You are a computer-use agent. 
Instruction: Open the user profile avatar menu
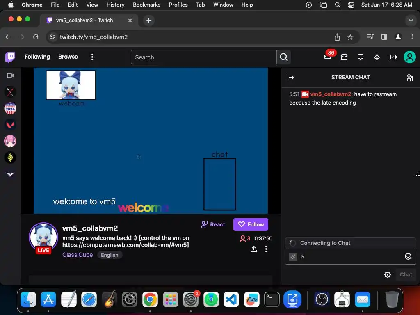(x=410, y=57)
